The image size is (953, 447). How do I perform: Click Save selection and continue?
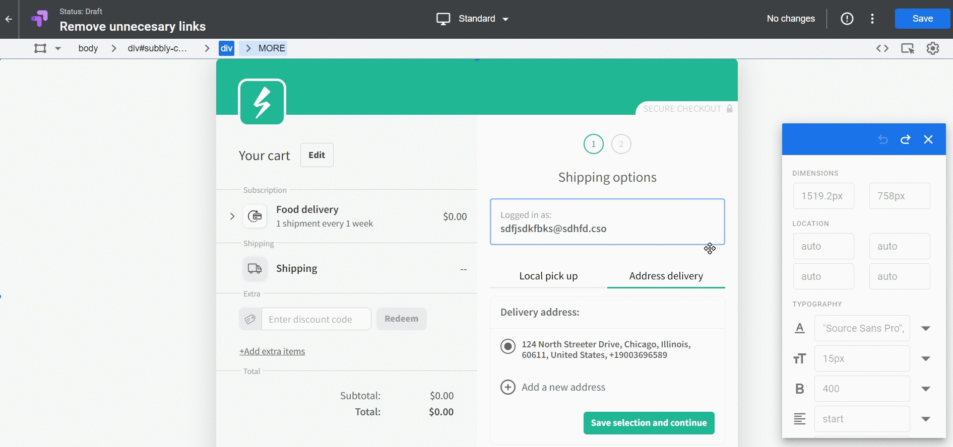coord(649,423)
